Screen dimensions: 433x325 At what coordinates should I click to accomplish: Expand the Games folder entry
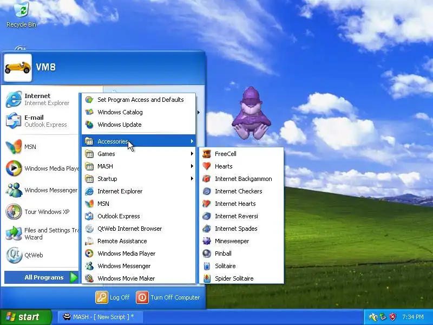(x=139, y=154)
